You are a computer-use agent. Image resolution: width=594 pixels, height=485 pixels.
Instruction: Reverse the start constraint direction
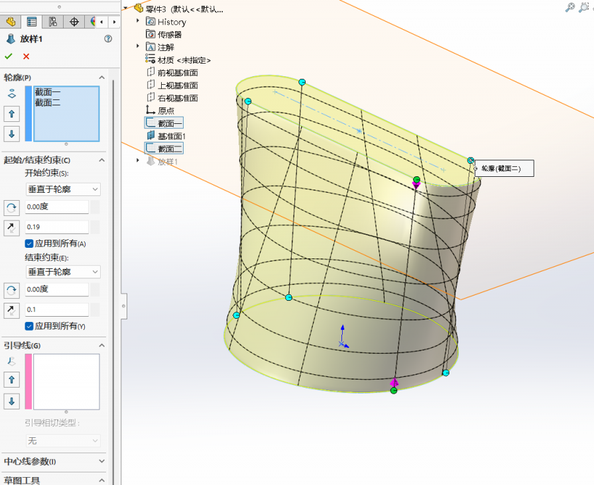(x=12, y=207)
